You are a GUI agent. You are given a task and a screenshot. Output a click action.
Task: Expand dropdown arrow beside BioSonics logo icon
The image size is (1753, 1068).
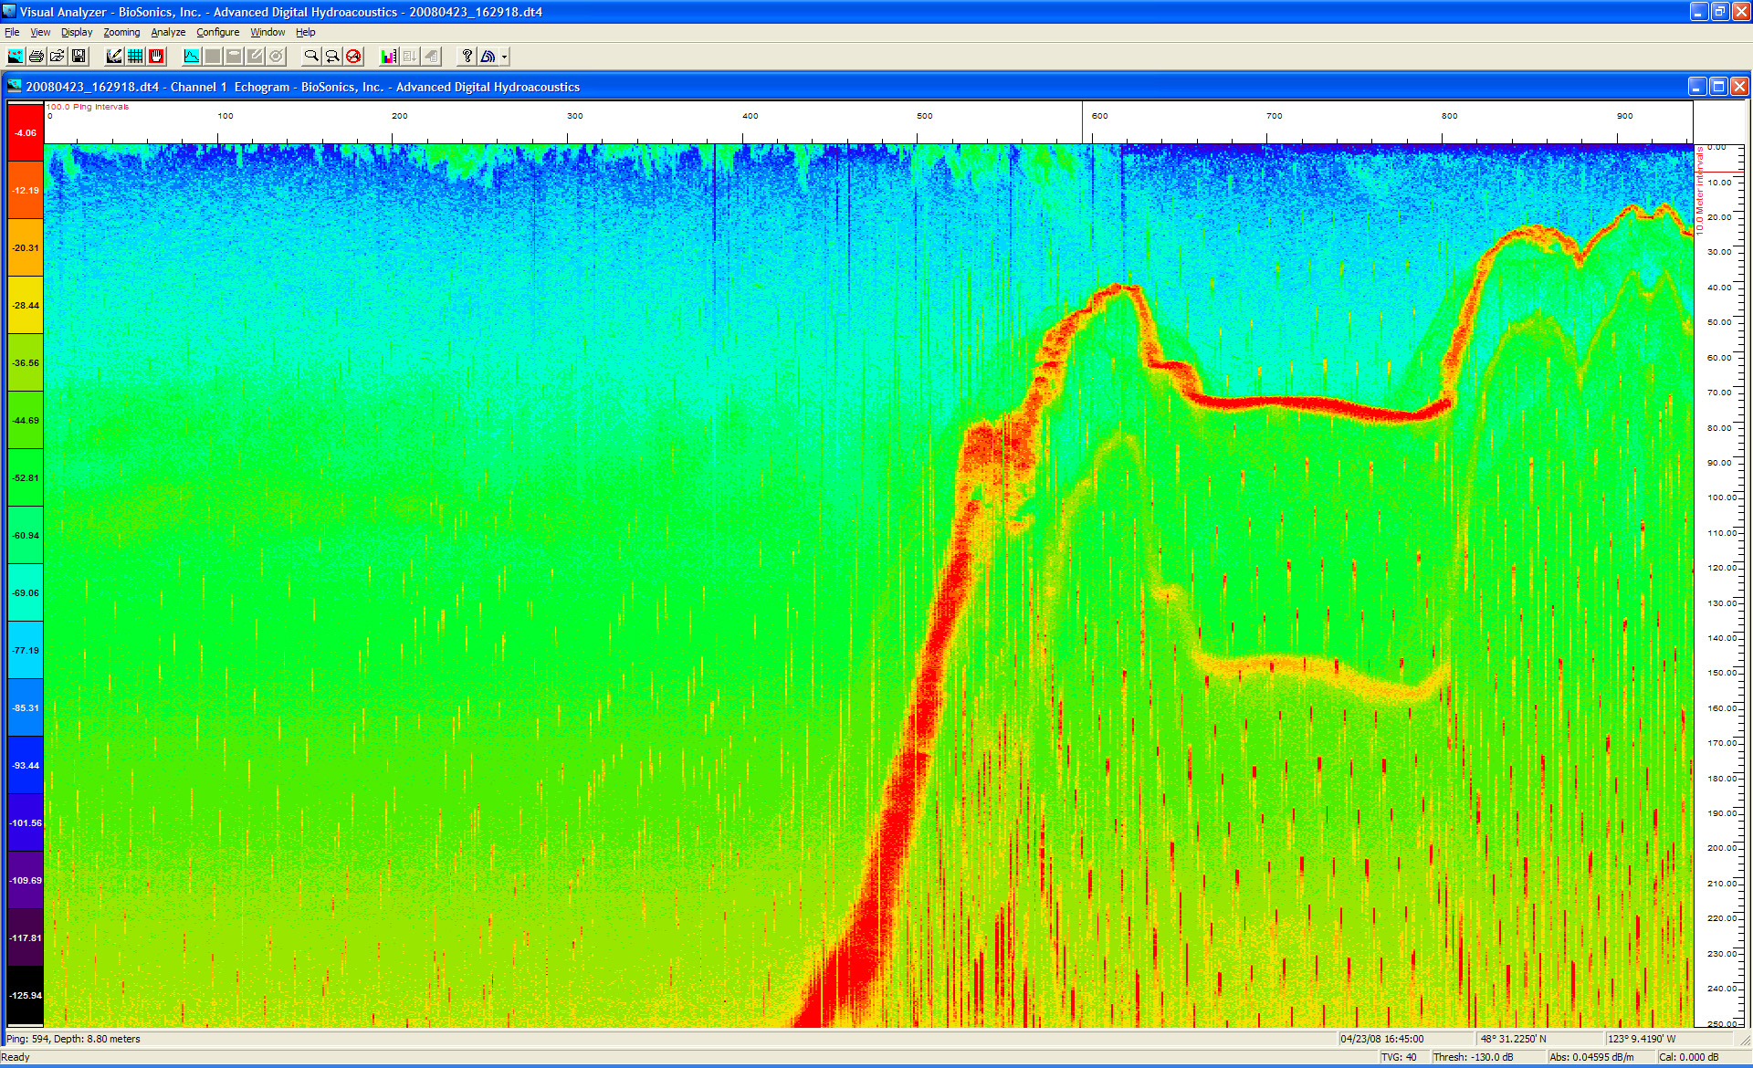point(504,57)
